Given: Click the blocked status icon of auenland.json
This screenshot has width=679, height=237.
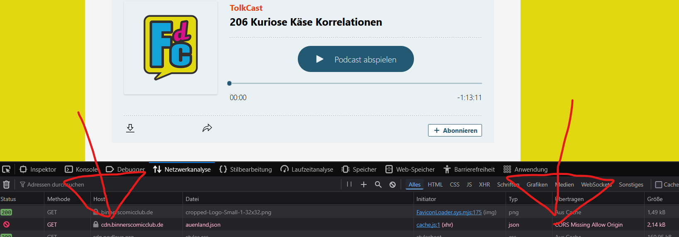Looking at the screenshot, I should tap(6, 225).
